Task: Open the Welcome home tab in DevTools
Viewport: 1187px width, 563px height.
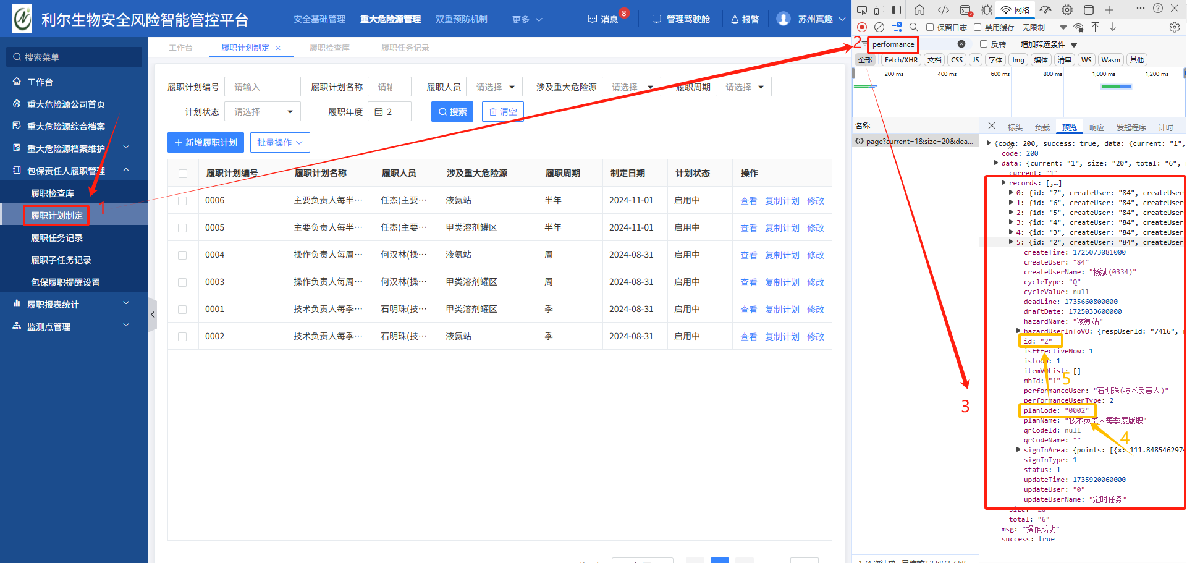Action: [x=919, y=10]
